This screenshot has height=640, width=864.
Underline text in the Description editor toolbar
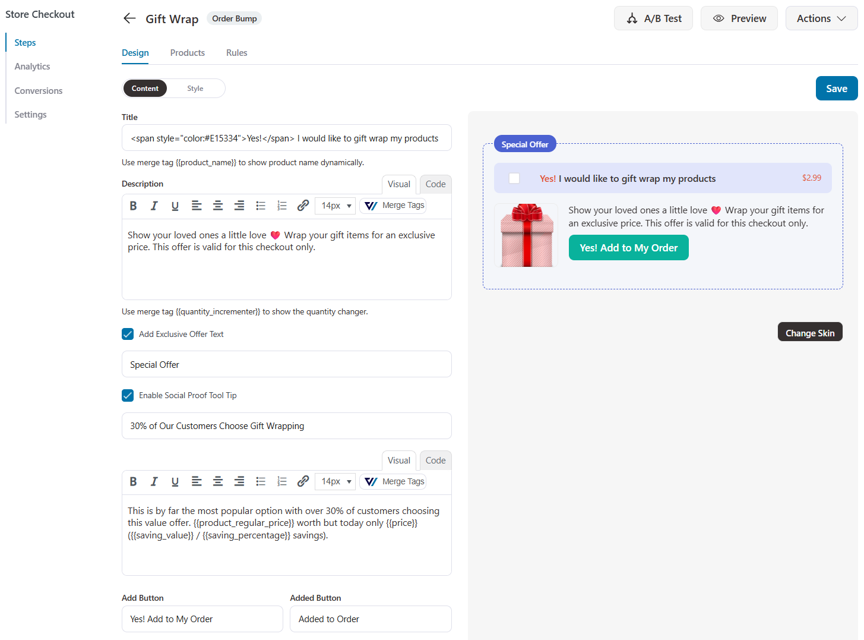coord(175,206)
